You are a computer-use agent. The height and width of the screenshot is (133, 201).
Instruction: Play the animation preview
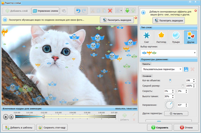6,117
